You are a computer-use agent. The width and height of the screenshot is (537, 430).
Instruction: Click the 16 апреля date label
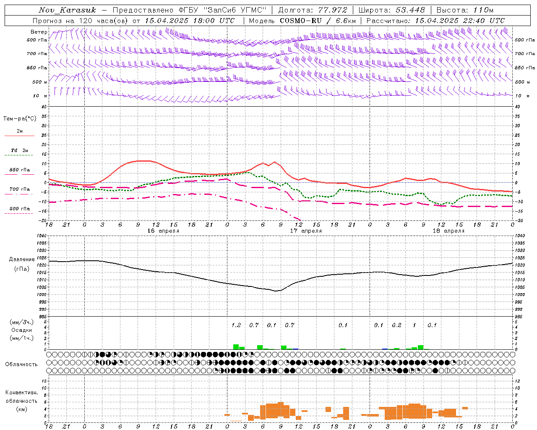pos(163,231)
